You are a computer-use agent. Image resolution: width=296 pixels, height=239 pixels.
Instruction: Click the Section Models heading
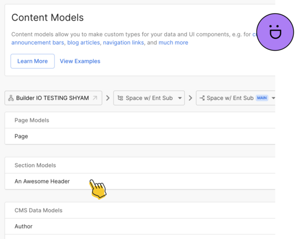pyautogui.click(x=35, y=165)
